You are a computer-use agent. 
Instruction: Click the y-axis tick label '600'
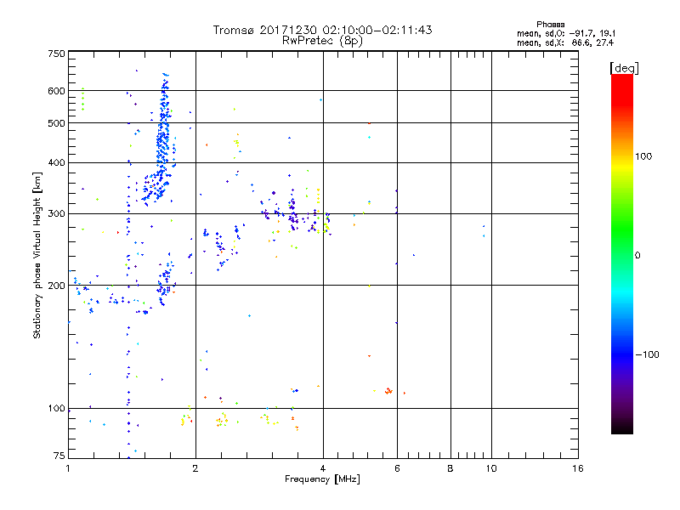(56, 91)
